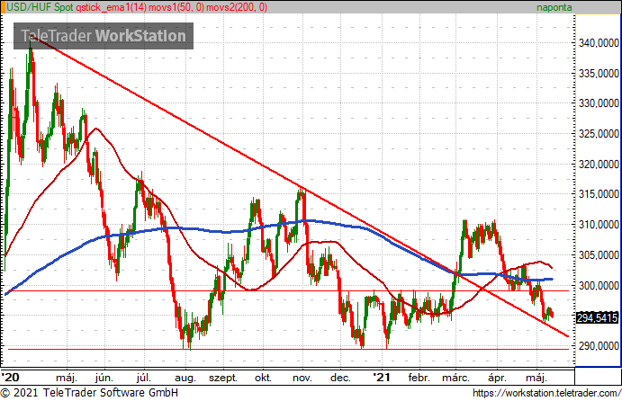Viewport: 622px width, 401px height.
Task: Click the USD/HUF Spot chart title
Action: pyautogui.click(x=40, y=7)
